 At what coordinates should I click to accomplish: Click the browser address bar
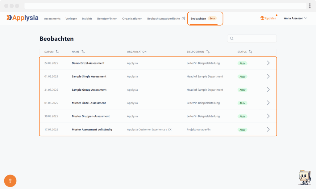click(x=165, y=6)
